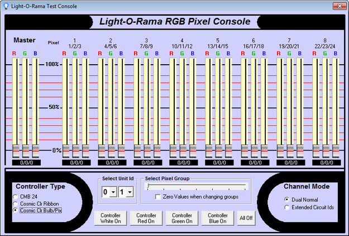Click Controller White On button
Viewport: 349px width, 236px height.
click(111, 218)
